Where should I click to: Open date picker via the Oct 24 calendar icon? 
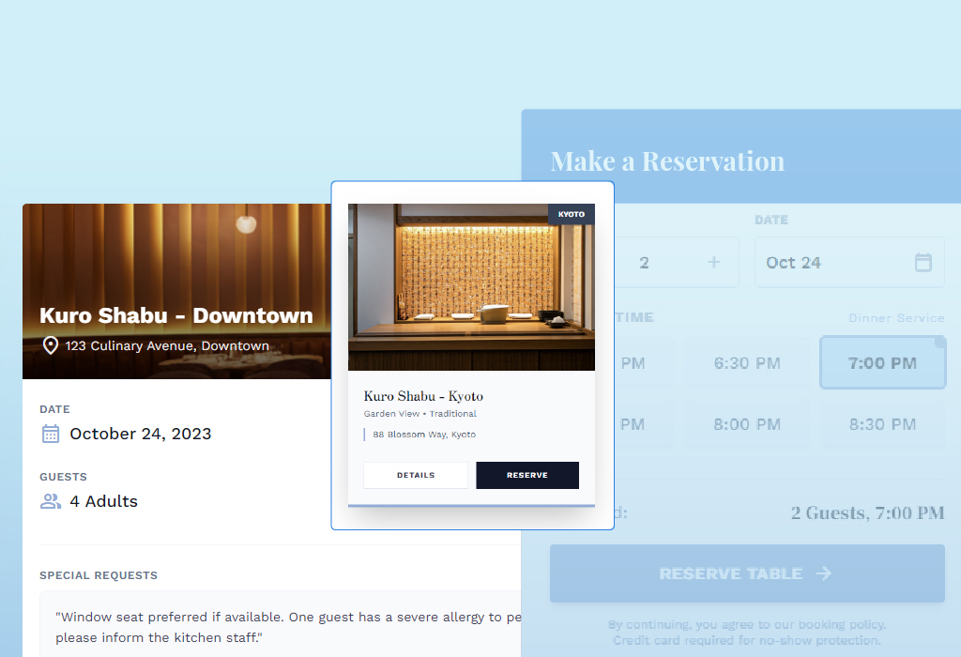(x=923, y=263)
